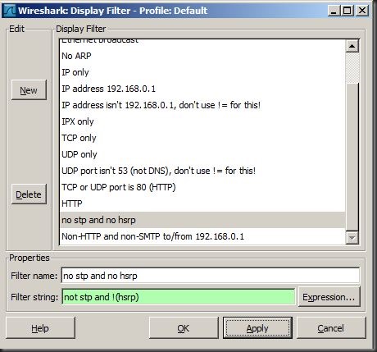The image size is (377, 352).
Task: Click the Wireshark fin icon in title bar
Action: coord(10,11)
